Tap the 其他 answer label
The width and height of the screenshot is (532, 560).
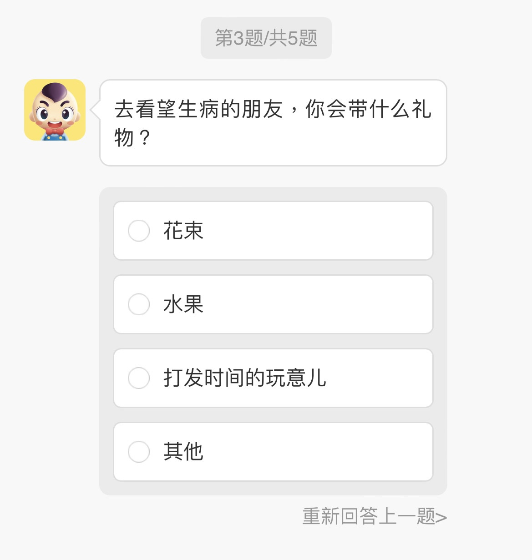pyautogui.click(x=183, y=452)
